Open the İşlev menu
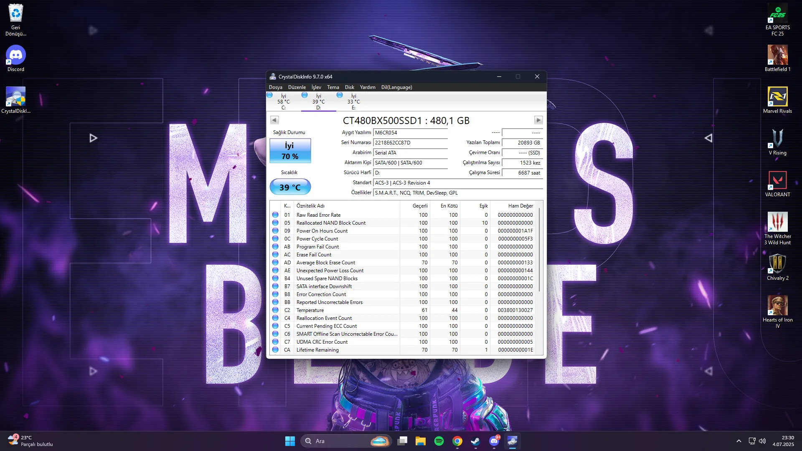 (x=316, y=87)
